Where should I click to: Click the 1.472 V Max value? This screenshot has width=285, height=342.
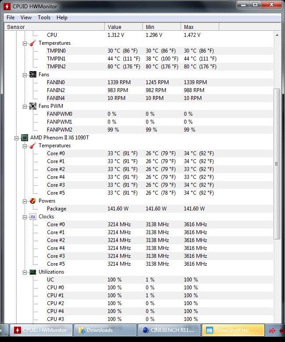[192, 35]
